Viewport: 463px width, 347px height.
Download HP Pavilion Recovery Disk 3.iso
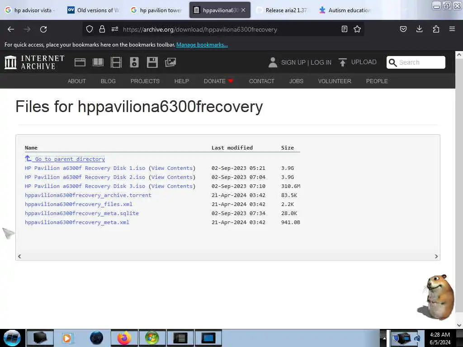point(85,186)
